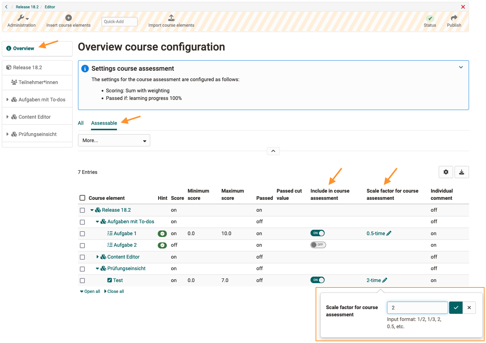Click the Insert course elements plus icon
The image size is (486, 343).
[x=68, y=18]
